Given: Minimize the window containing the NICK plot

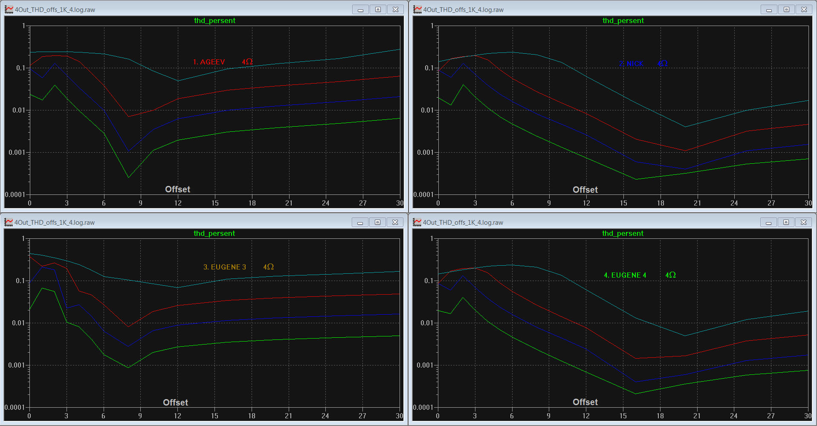Looking at the screenshot, I should click(769, 9).
